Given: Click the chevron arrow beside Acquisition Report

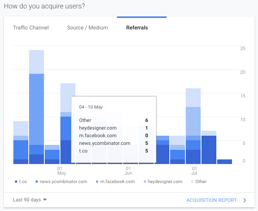Looking at the screenshot, I should click(245, 200).
